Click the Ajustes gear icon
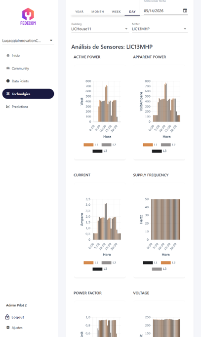This screenshot has height=337, width=201. [8, 328]
